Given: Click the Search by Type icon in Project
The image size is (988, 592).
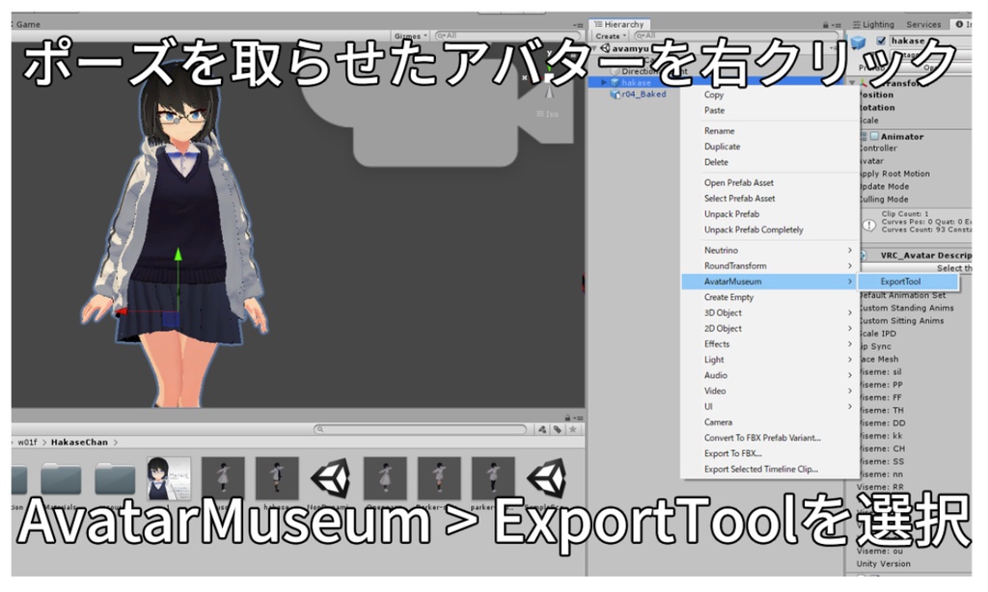Looking at the screenshot, I should pos(542,429).
